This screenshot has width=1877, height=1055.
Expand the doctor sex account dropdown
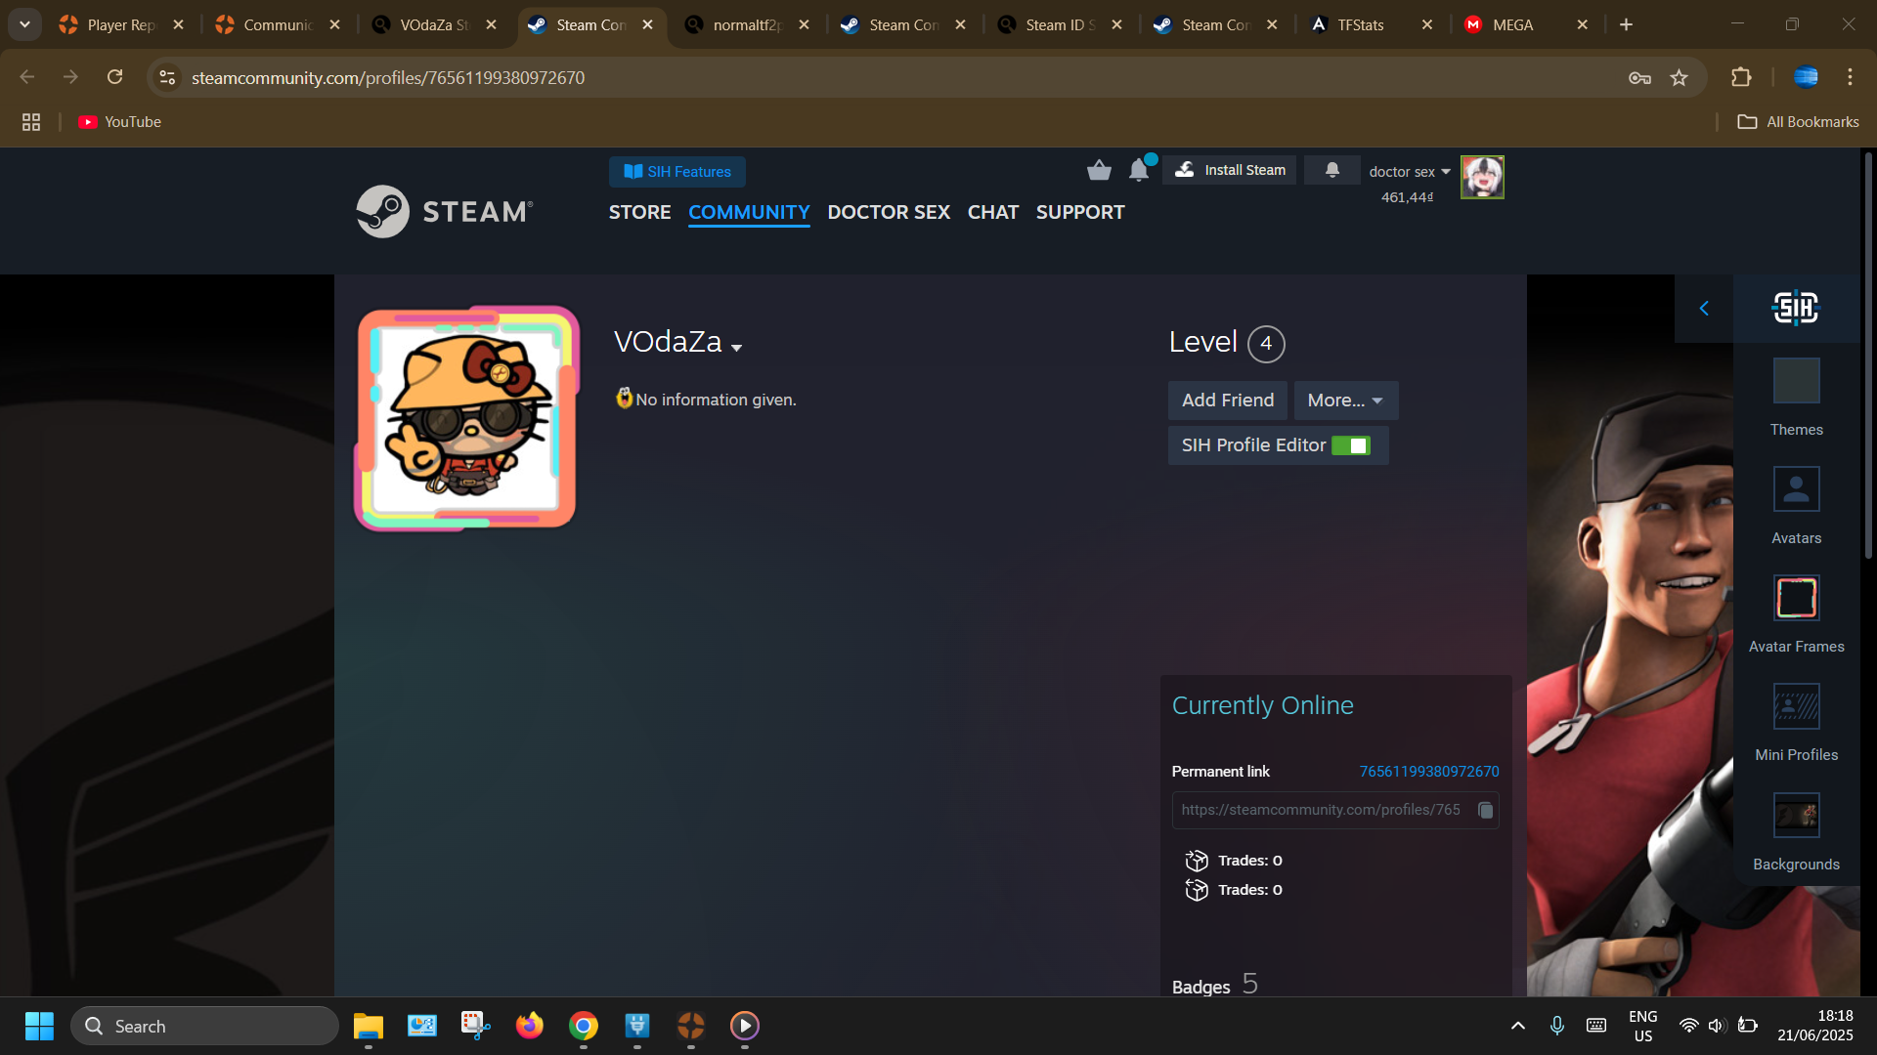(1410, 172)
